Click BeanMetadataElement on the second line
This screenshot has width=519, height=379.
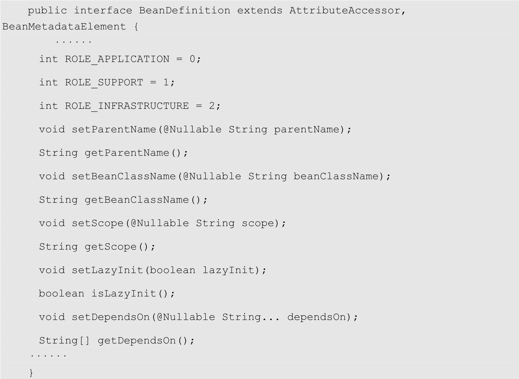click(x=64, y=27)
